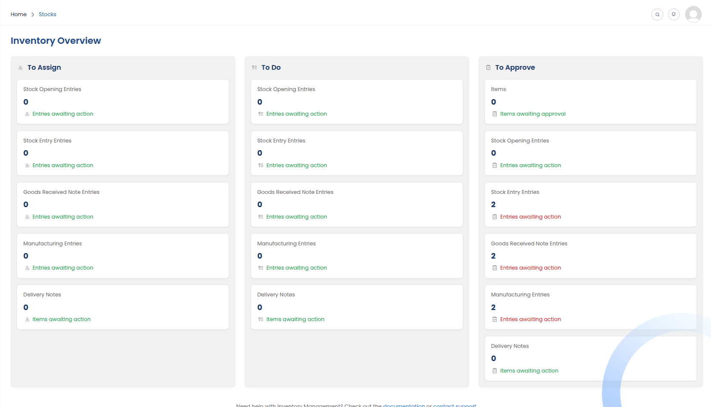Screen dimensions: 711x407
Task: Open To Approve Delivery Notes items awaiting action
Action: pos(529,371)
